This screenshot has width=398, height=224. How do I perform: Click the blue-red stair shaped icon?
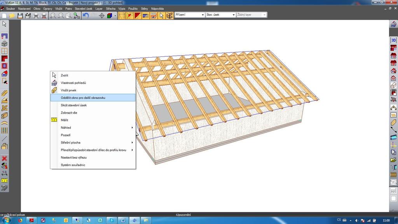(x=4, y=36)
